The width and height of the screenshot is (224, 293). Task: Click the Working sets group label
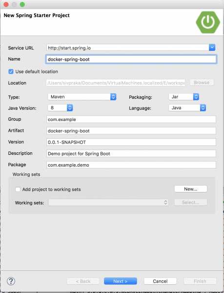click(x=26, y=174)
